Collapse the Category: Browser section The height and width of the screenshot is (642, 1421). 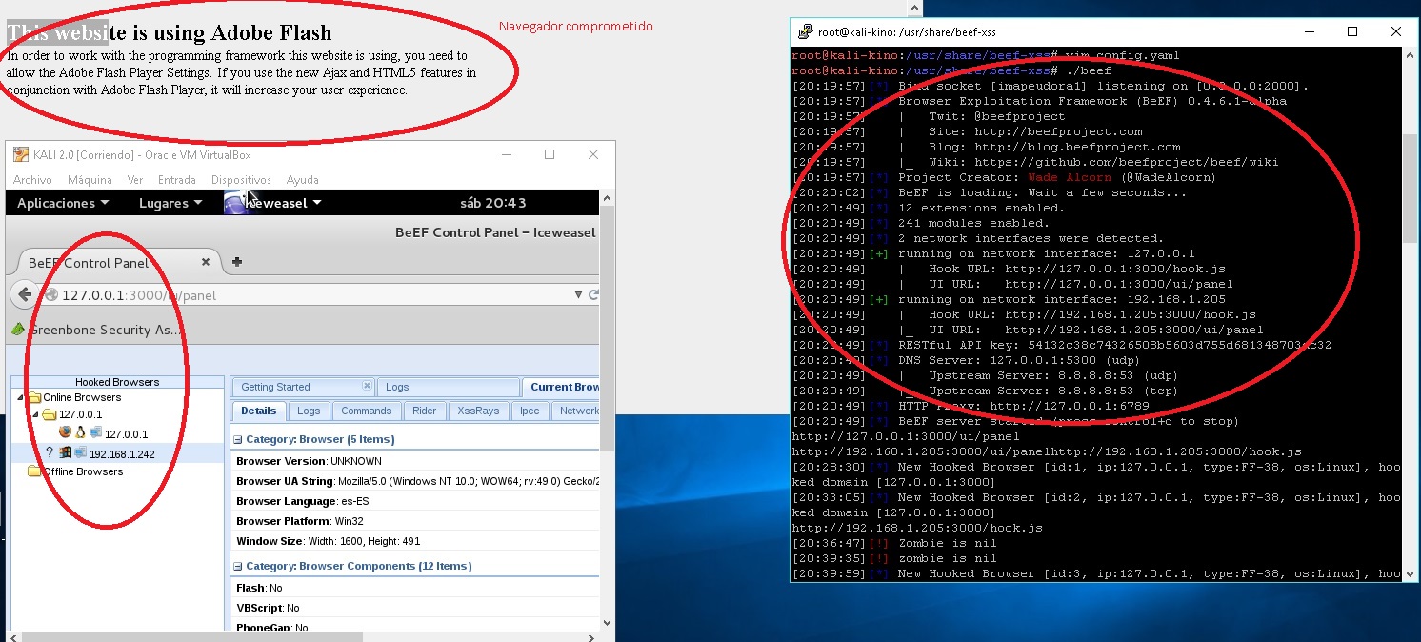click(237, 439)
